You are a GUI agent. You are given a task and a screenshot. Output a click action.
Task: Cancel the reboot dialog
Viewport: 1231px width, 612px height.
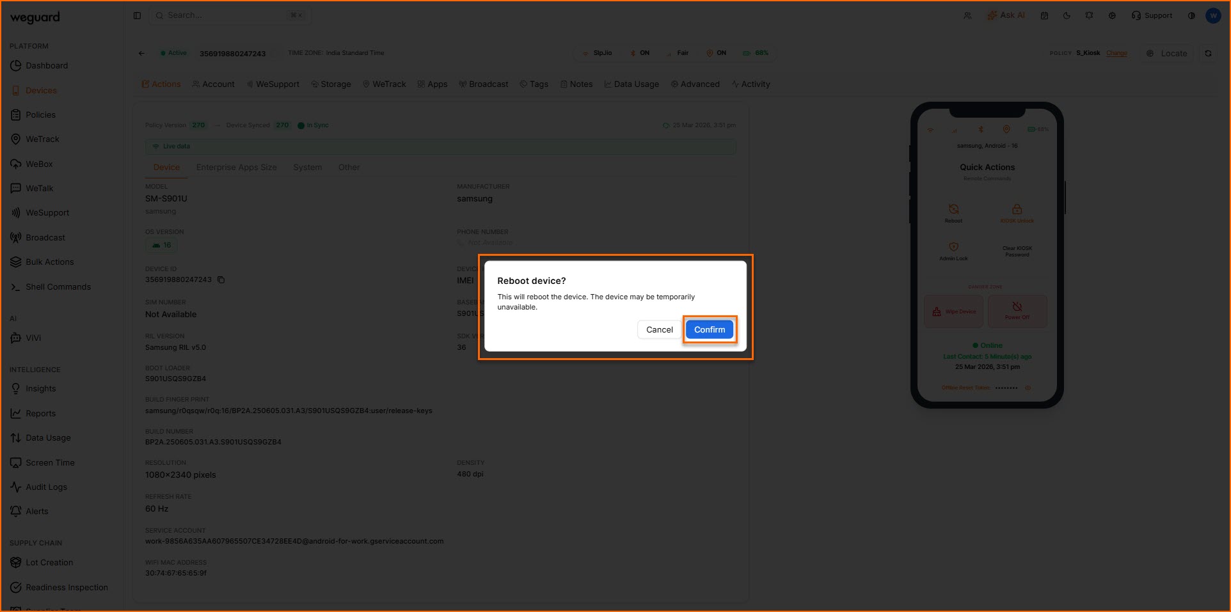659,330
